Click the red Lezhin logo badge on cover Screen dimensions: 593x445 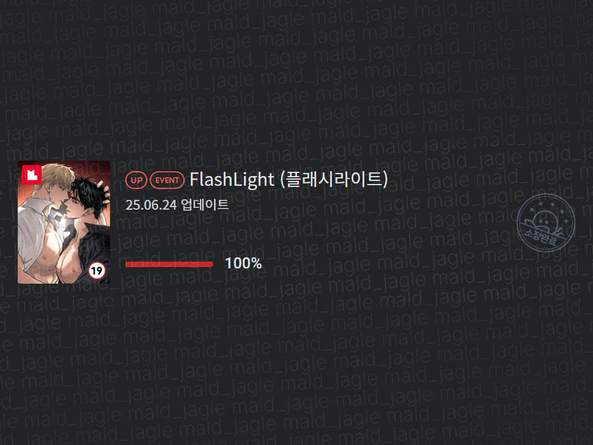coord(32,175)
